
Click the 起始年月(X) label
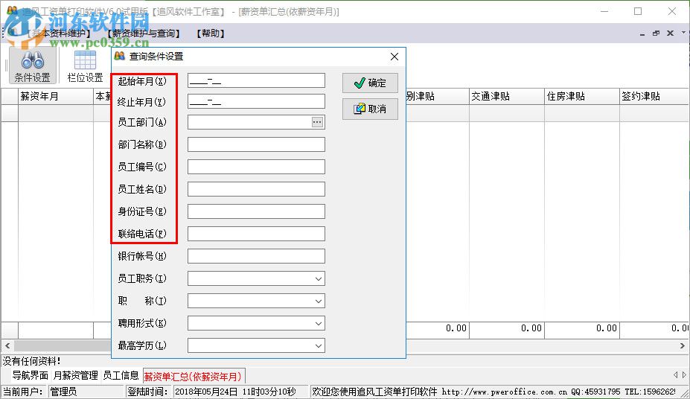click(x=142, y=81)
